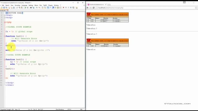This screenshot has width=198, height=111.
Task: Toggle synchronized vertical scrolling icon
Action: coord(42,8)
